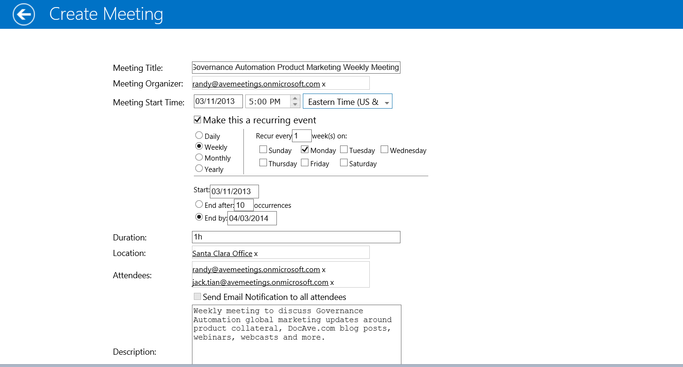Open the Santa Clara Office location link
The image size is (683, 367).
click(222, 254)
